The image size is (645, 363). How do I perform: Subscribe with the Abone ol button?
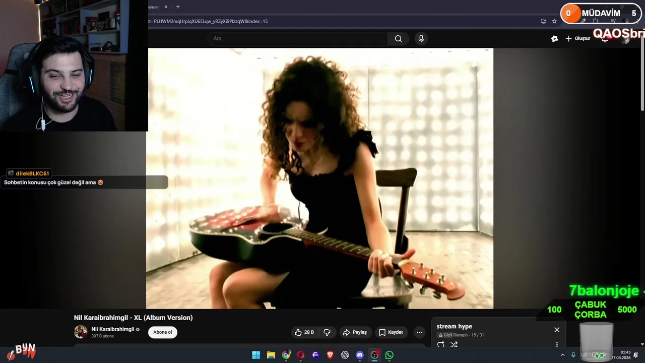[x=163, y=332]
